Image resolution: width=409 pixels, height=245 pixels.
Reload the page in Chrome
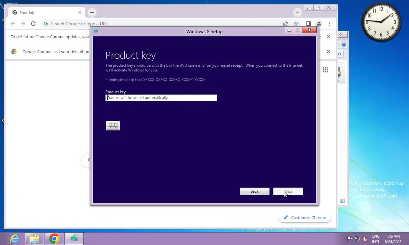33,24
